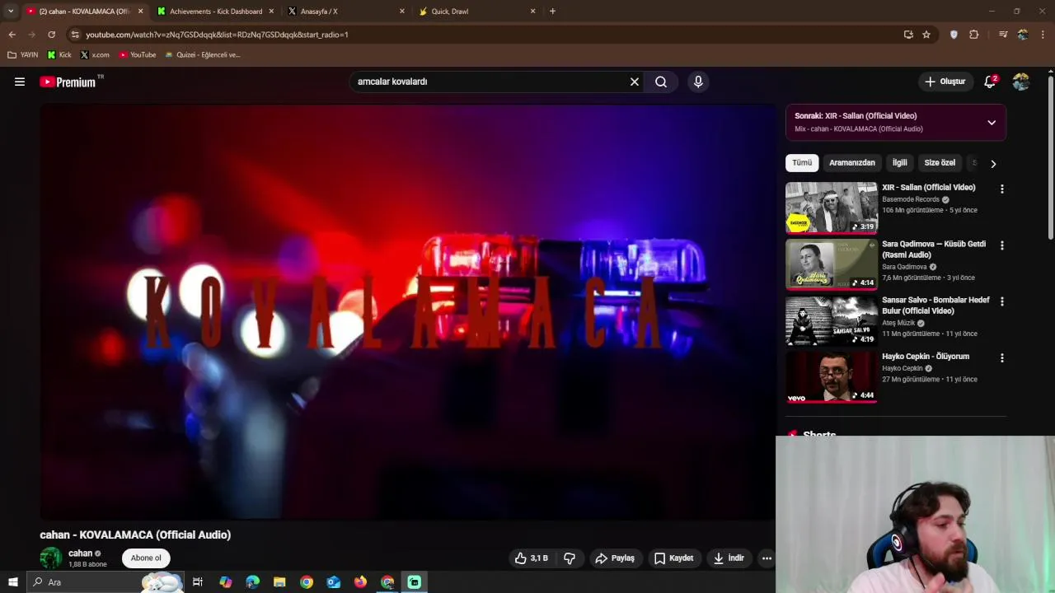1055x593 pixels.
Task: Open browser extensions puzzle icon
Action: [974, 35]
